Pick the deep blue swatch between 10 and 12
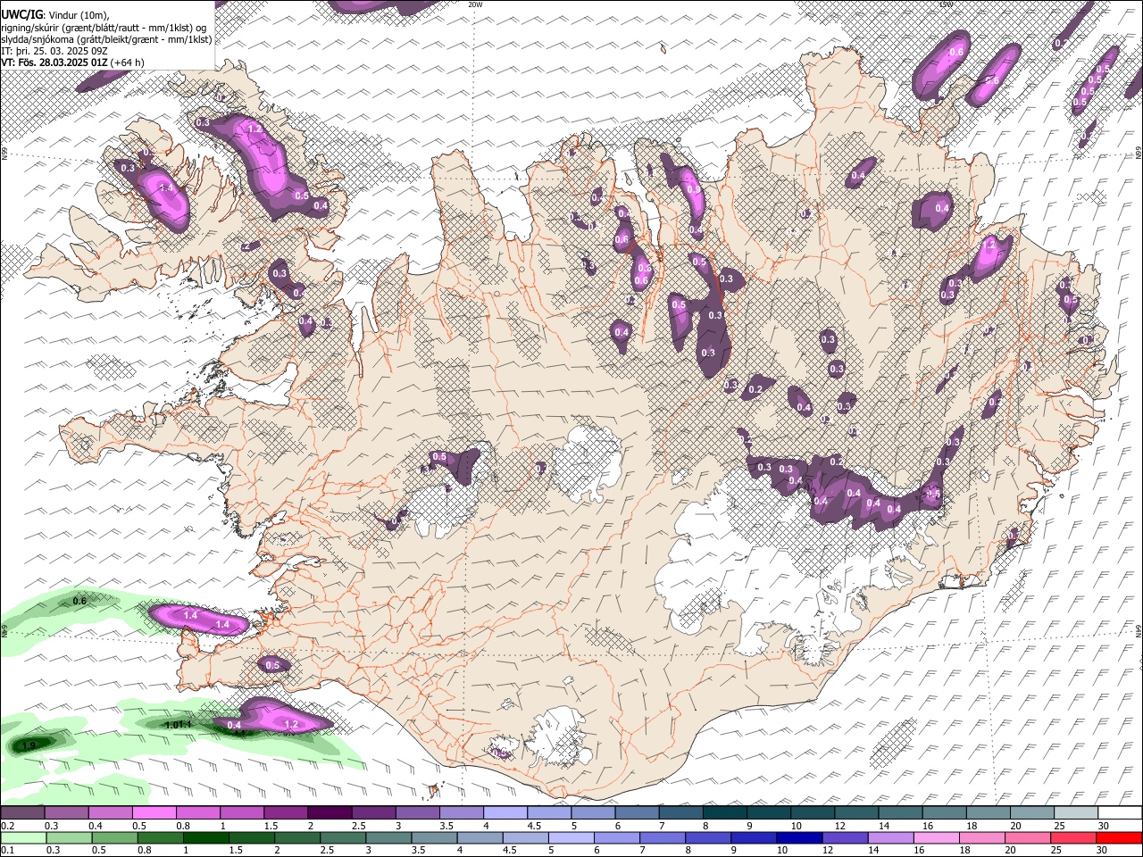The width and height of the screenshot is (1143, 857). point(801,837)
